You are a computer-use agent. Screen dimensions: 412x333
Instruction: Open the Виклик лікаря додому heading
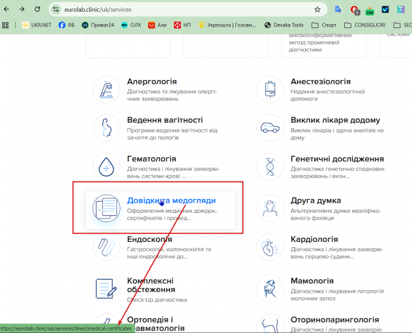click(335, 120)
